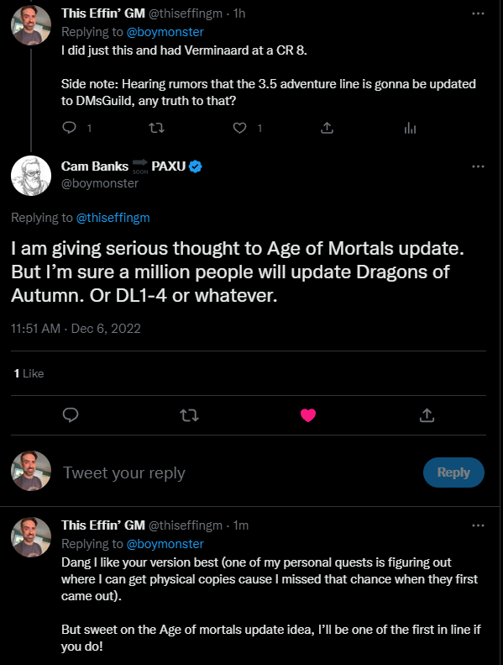
Task: Share the Verminaard tweet via share icon
Action: click(x=327, y=128)
